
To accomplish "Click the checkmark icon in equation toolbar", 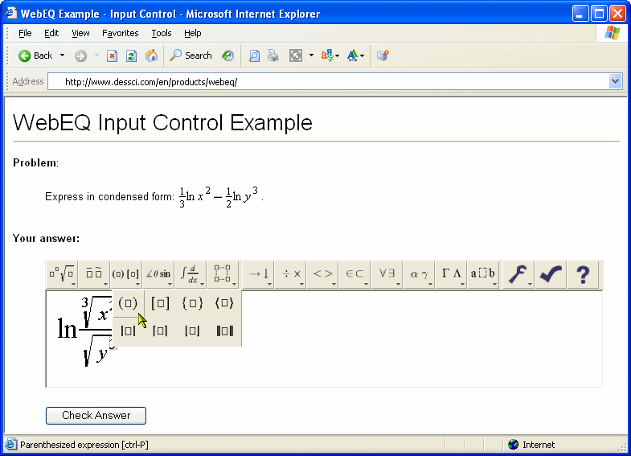I will pos(550,274).
